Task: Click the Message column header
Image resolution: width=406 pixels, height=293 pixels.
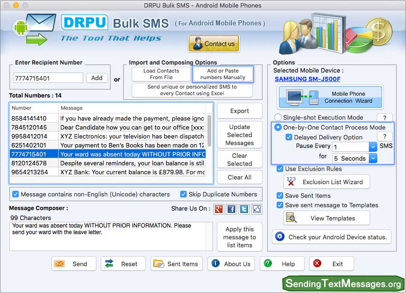Action: [x=132, y=108]
